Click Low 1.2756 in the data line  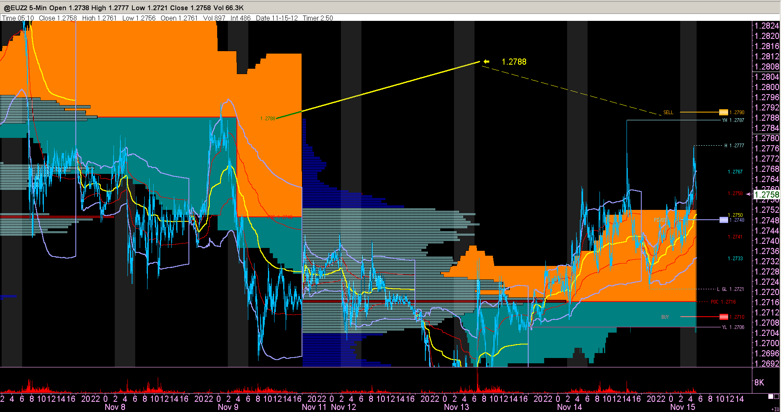click(139, 18)
